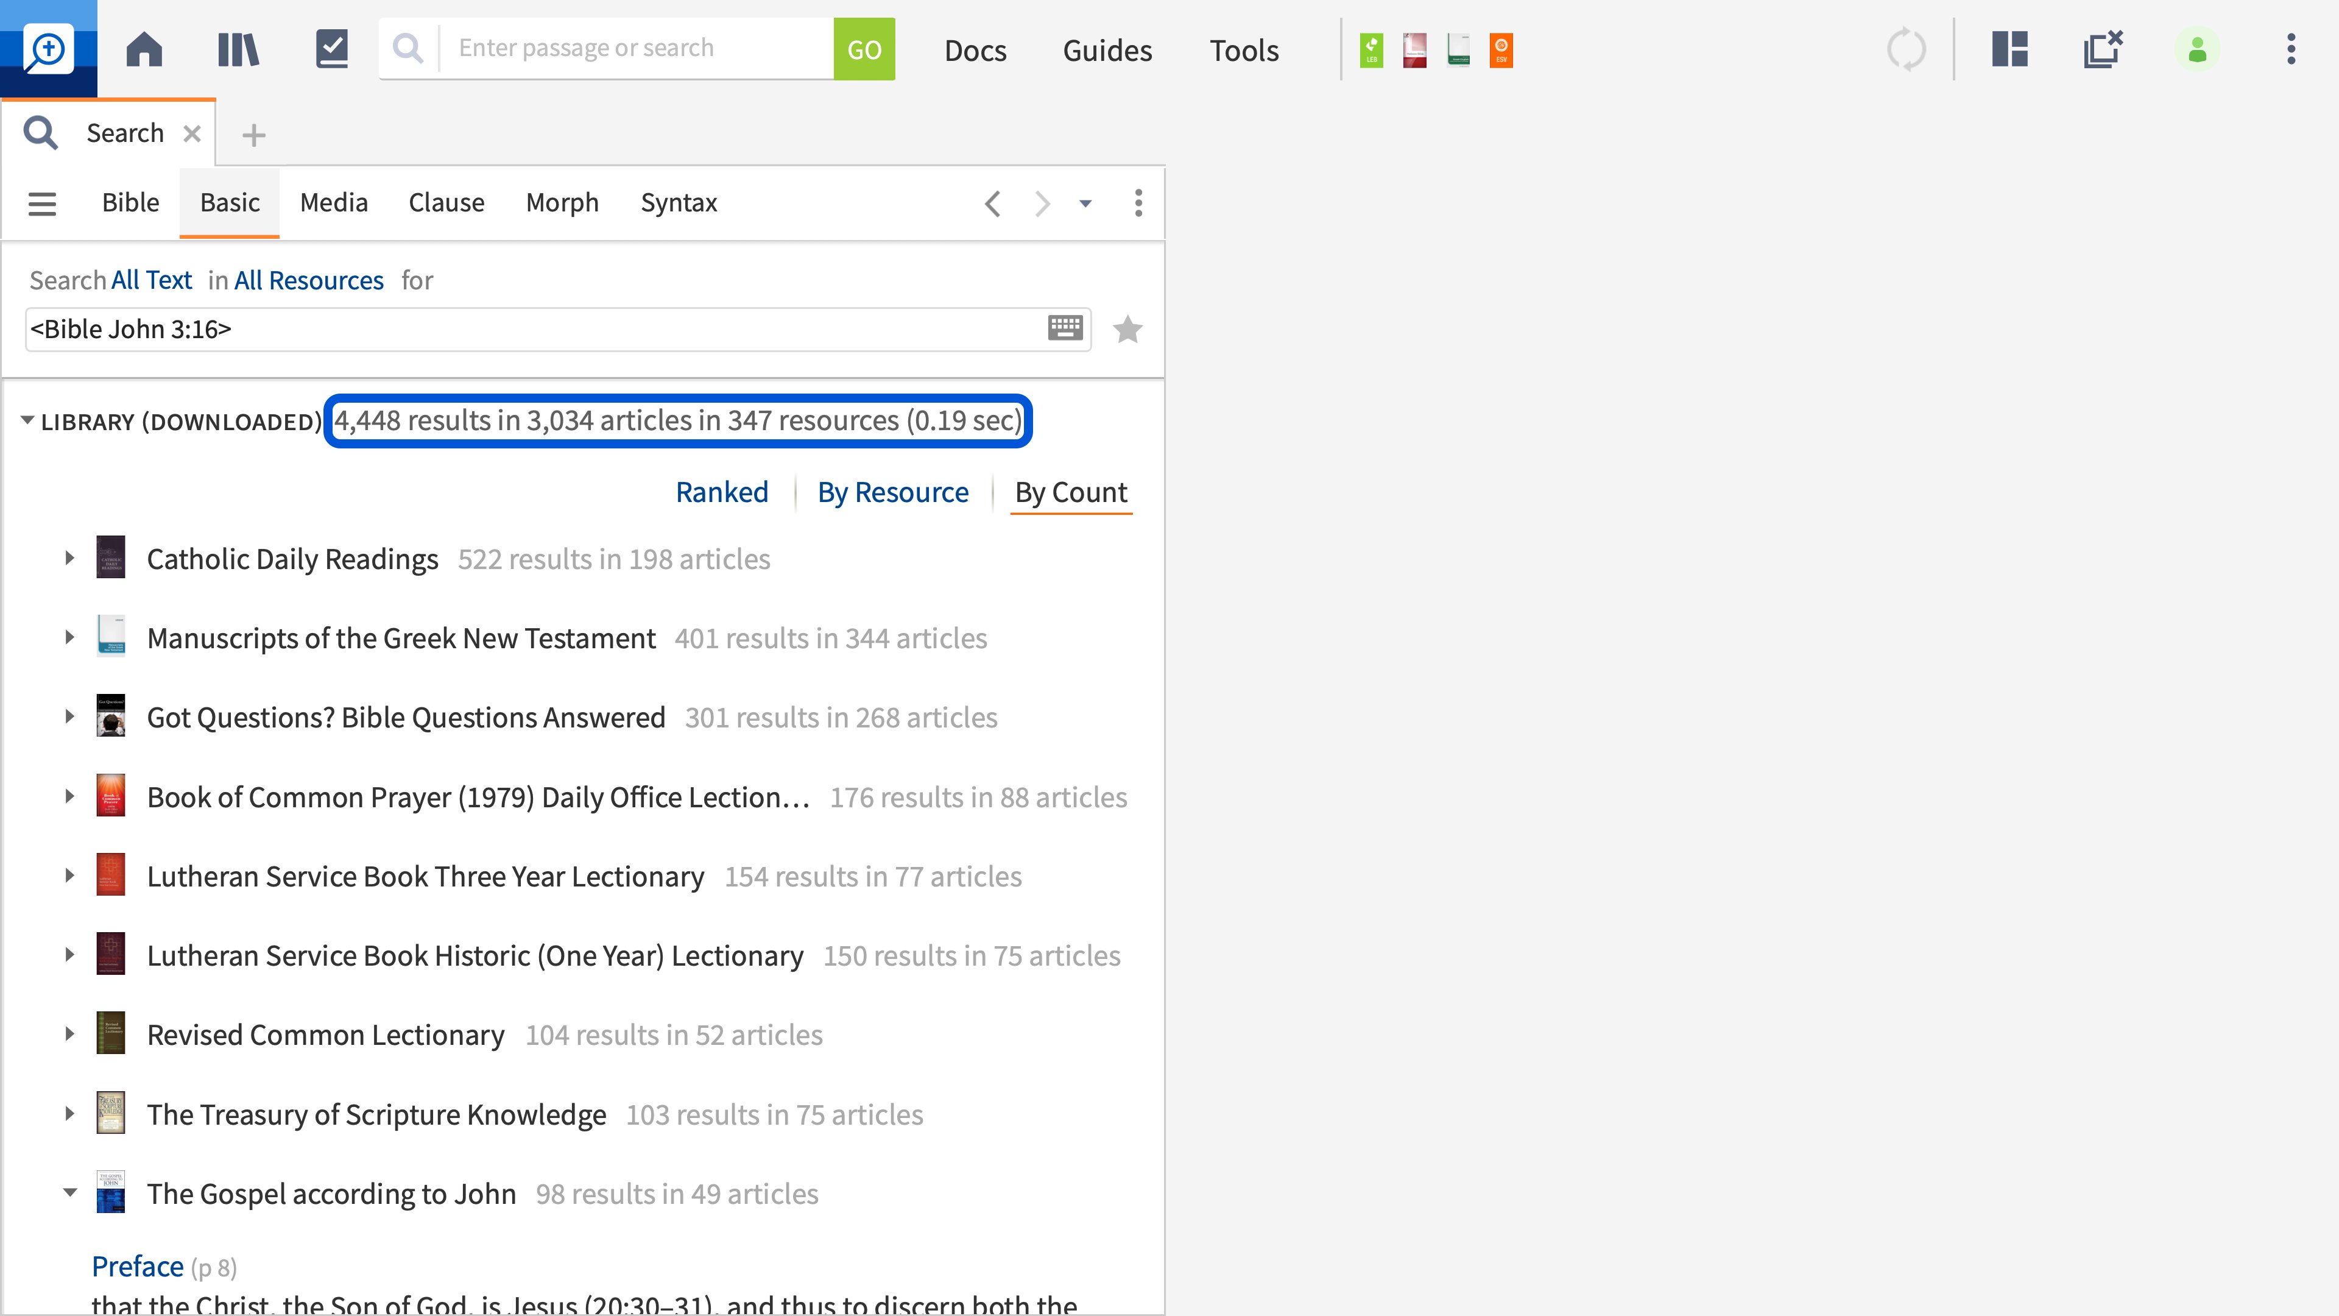Open the Preface result link
2339x1316 pixels.
click(x=138, y=1266)
